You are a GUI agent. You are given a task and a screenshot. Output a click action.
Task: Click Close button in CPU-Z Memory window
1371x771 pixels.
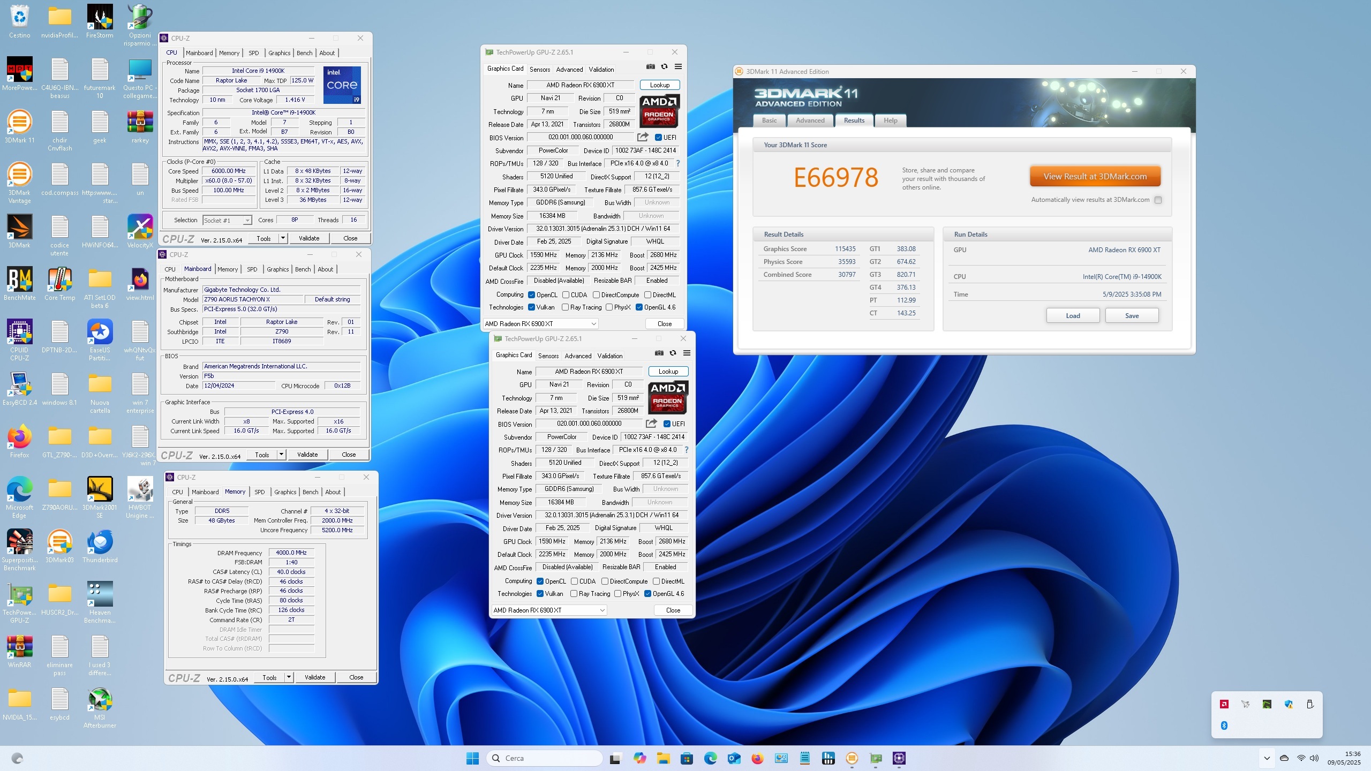point(356,677)
